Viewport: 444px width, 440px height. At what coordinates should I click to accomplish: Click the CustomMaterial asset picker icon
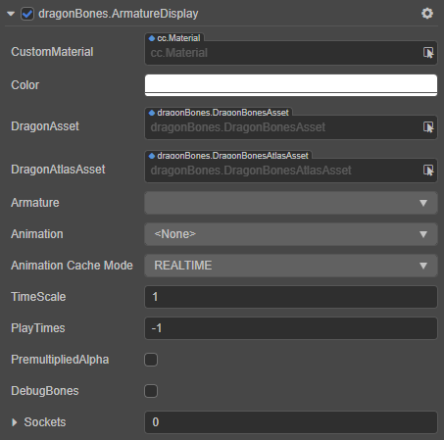pyautogui.click(x=428, y=53)
